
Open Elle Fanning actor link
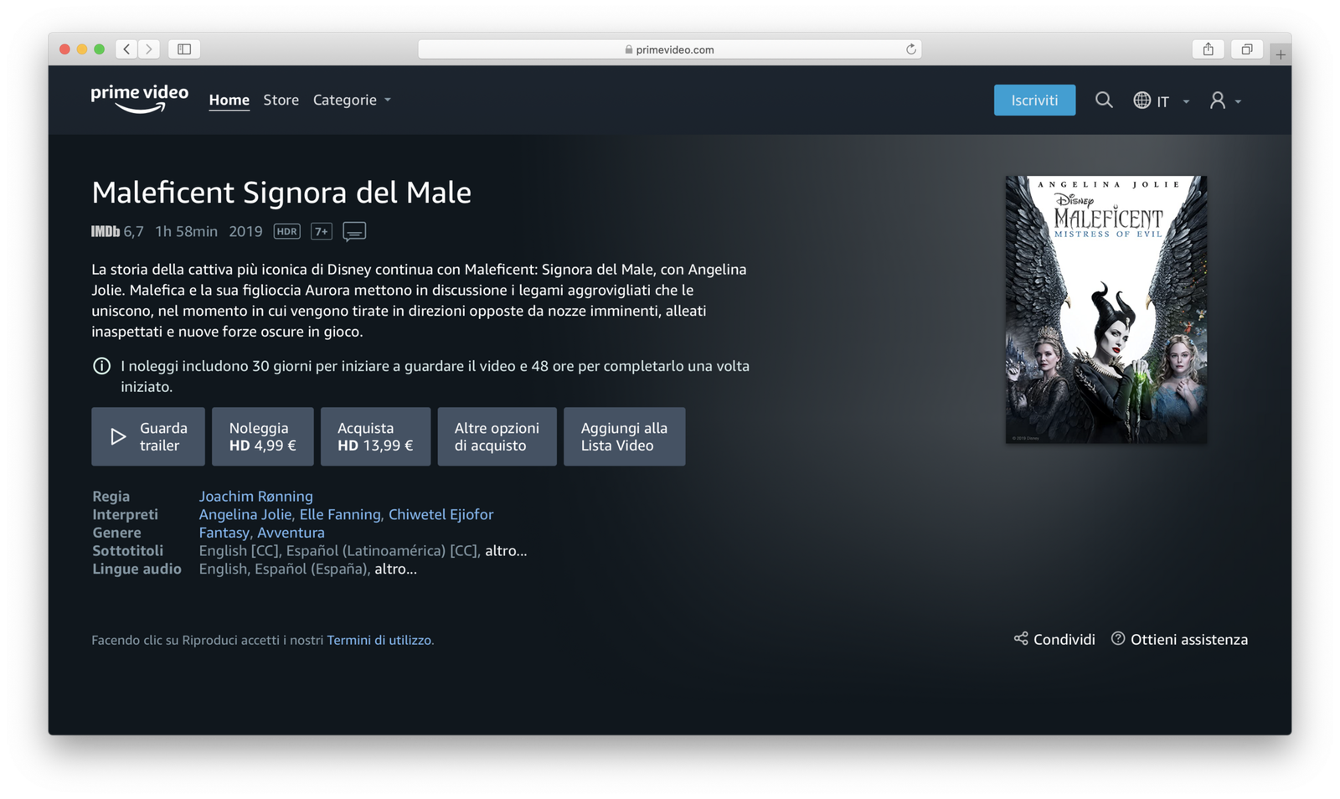coord(339,514)
